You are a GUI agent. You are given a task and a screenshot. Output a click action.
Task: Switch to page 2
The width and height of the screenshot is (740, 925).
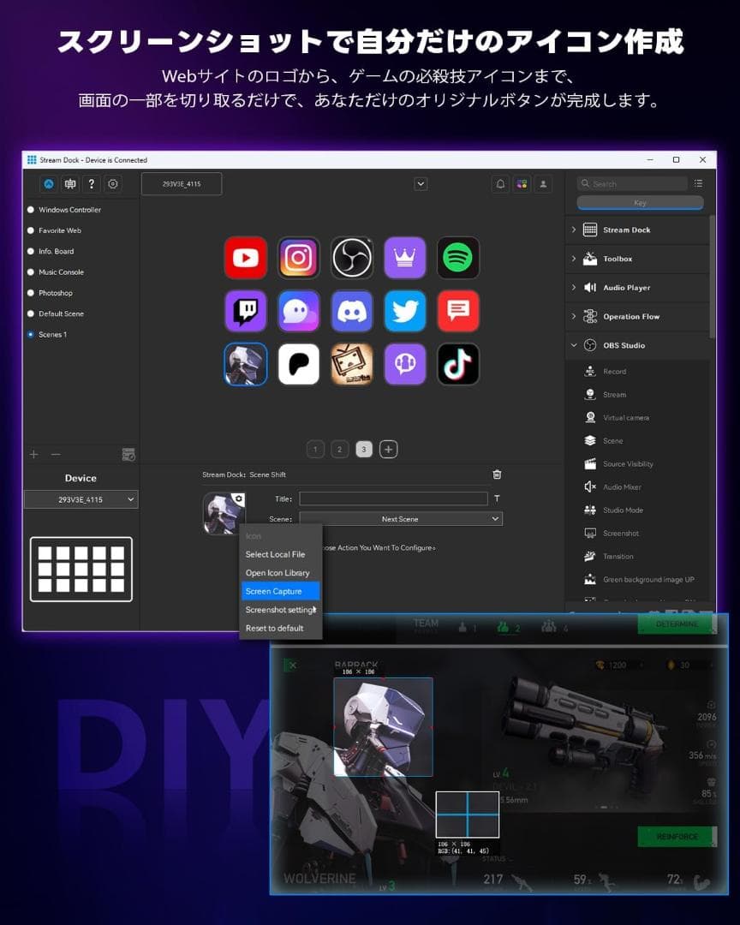pyautogui.click(x=340, y=450)
